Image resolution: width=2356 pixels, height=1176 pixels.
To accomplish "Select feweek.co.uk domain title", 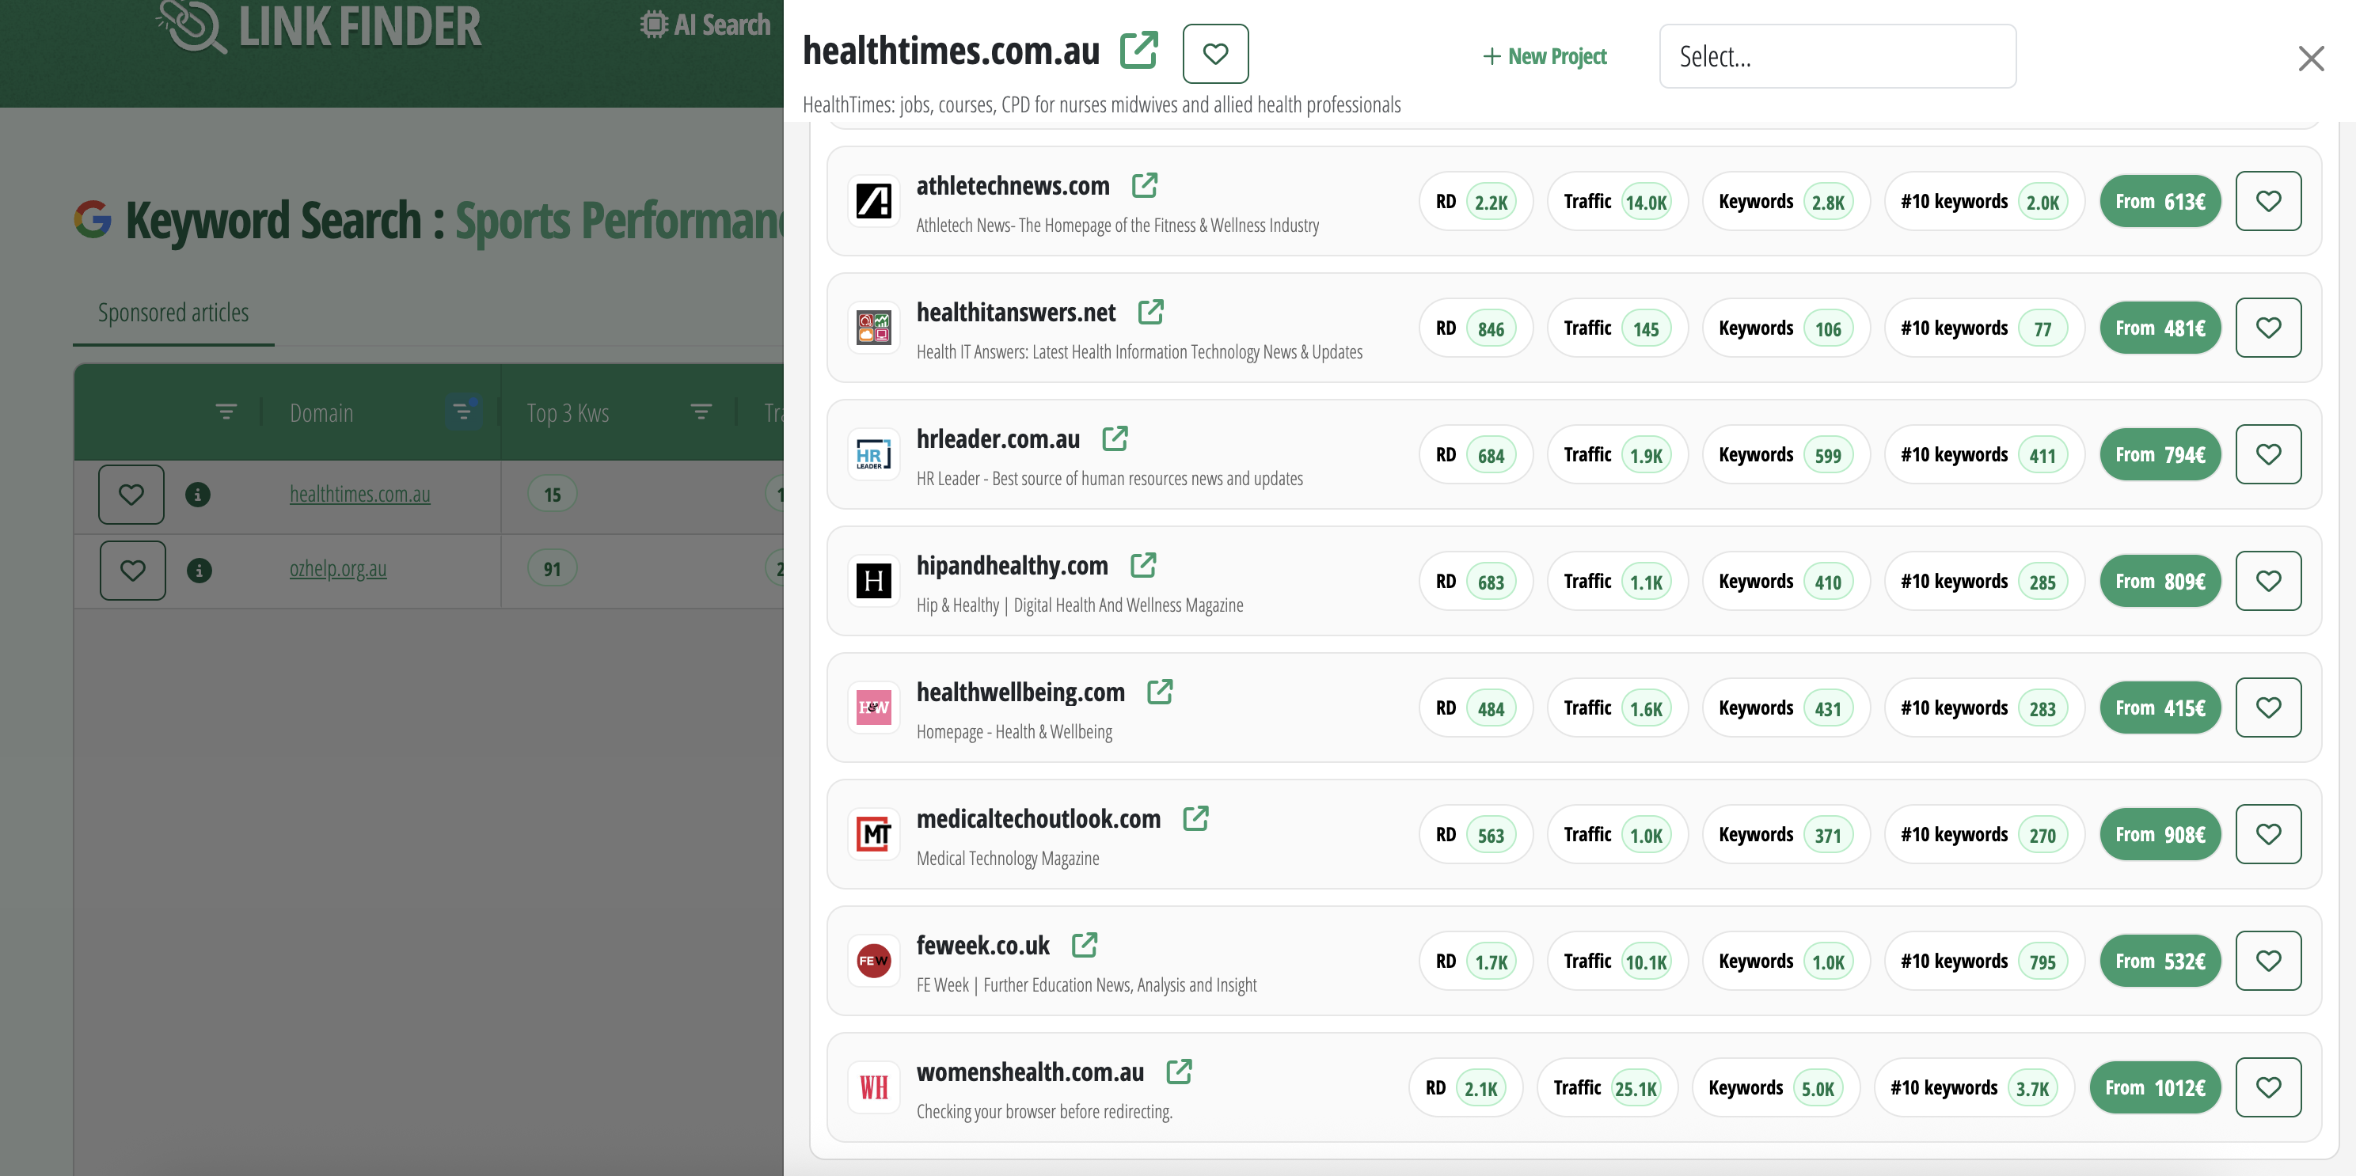I will tap(982, 946).
